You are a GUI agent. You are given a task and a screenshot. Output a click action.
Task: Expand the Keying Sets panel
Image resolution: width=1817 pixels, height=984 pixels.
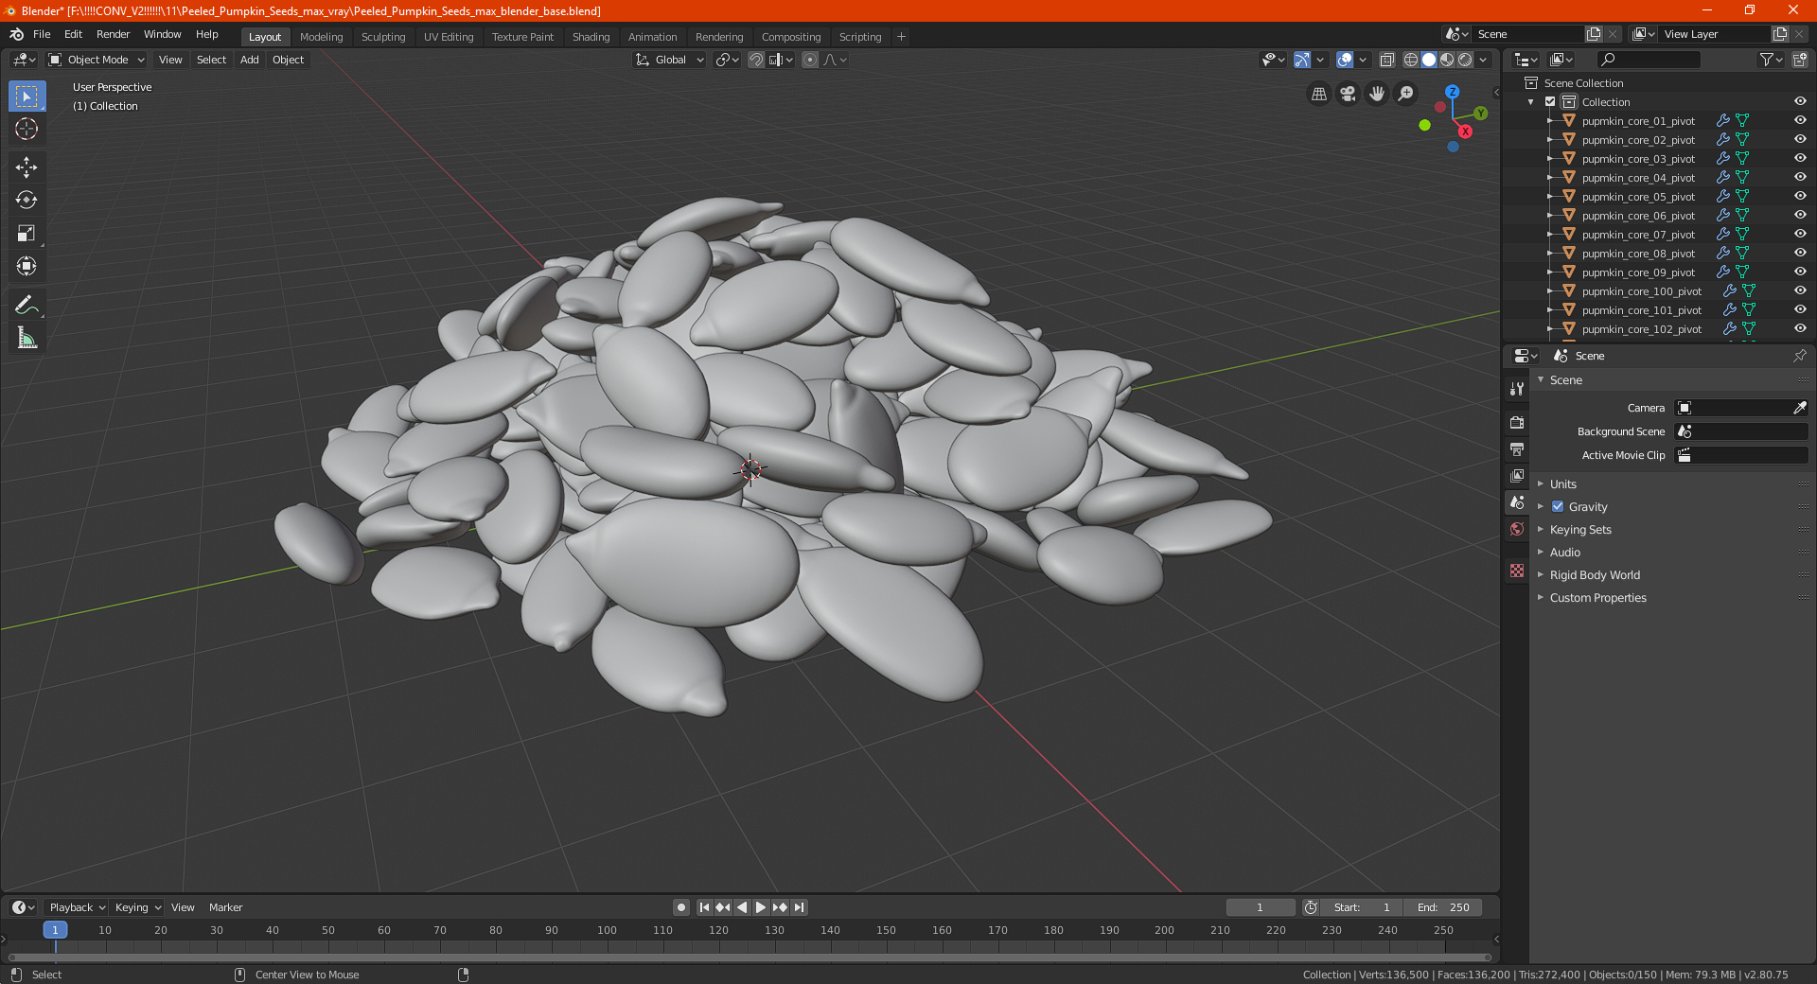point(1580,530)
